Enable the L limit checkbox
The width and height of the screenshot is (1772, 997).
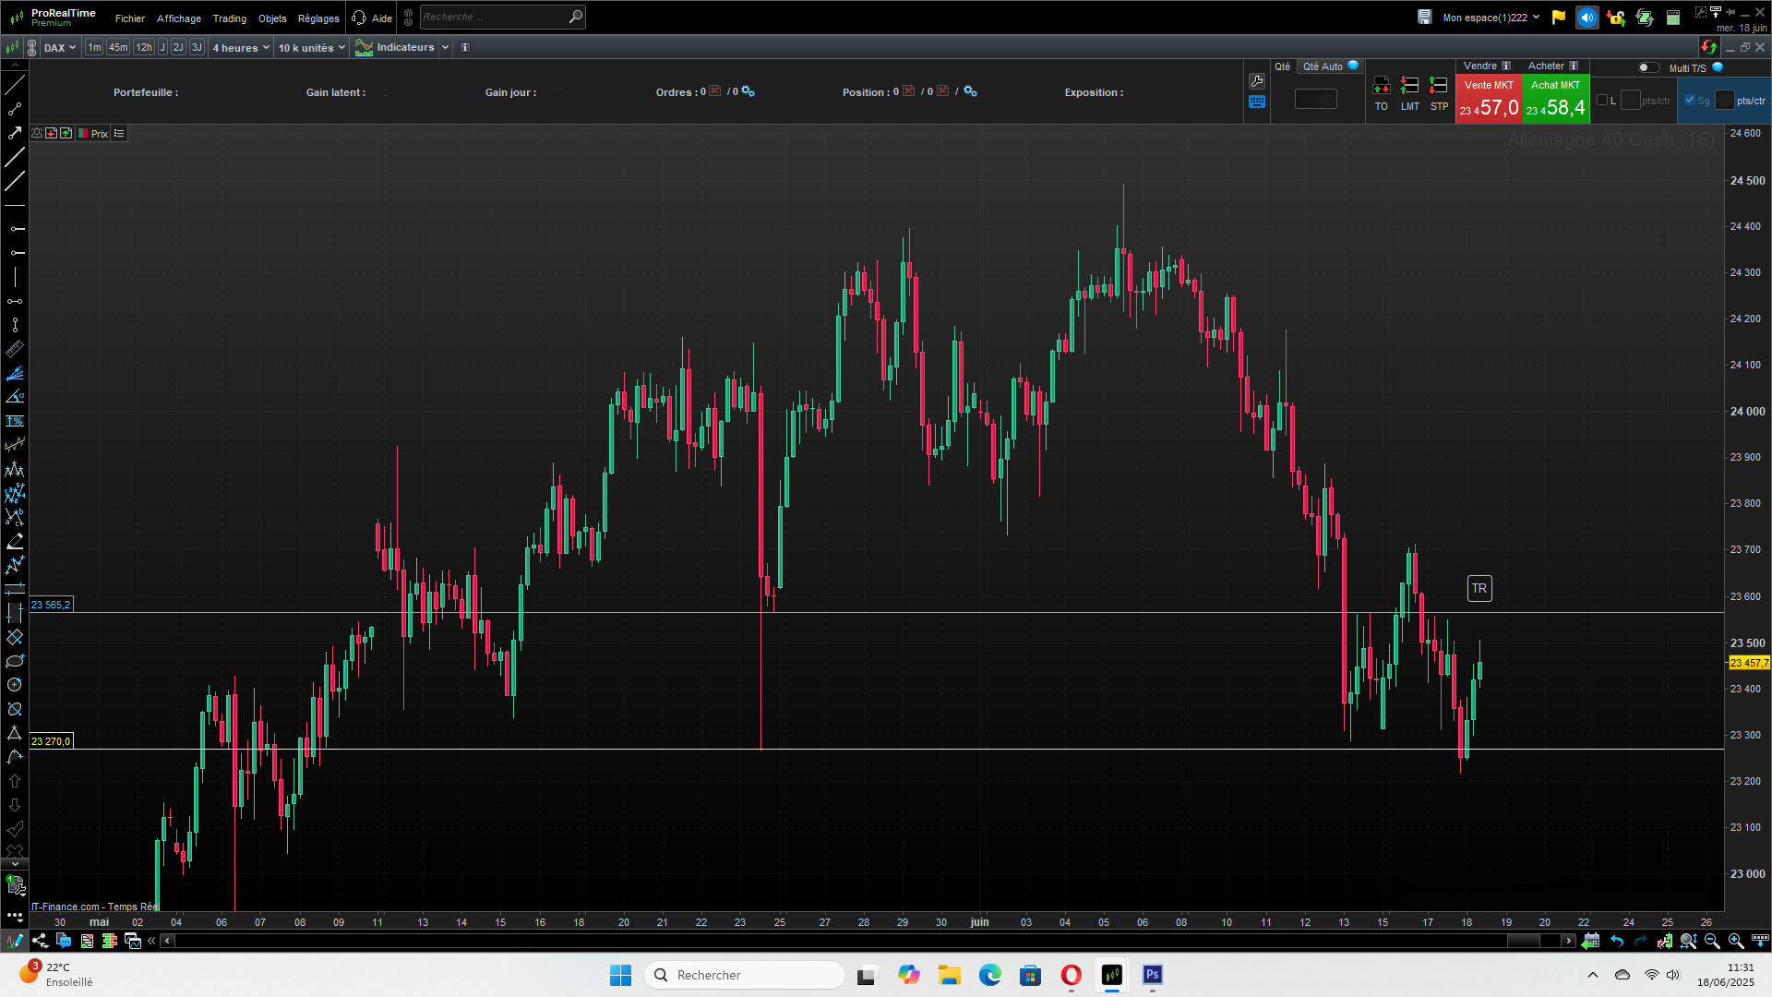coord(1602,101)
